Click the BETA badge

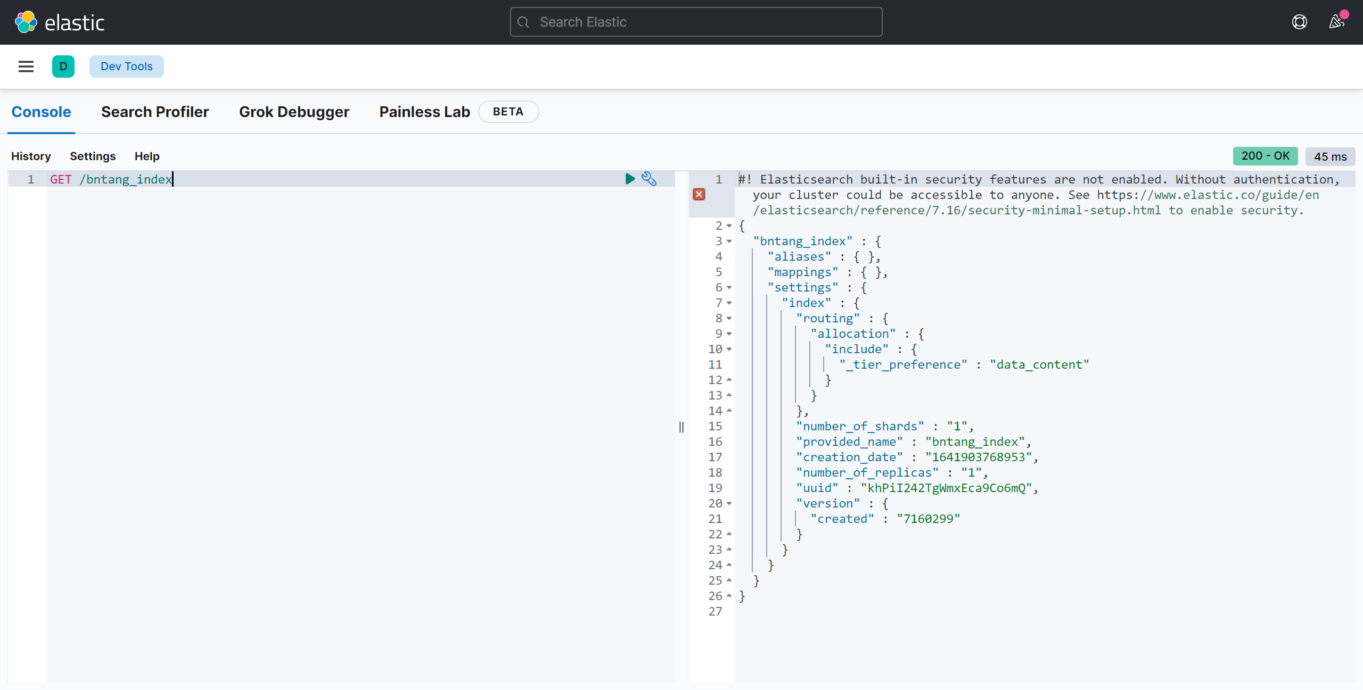[508, 112]
